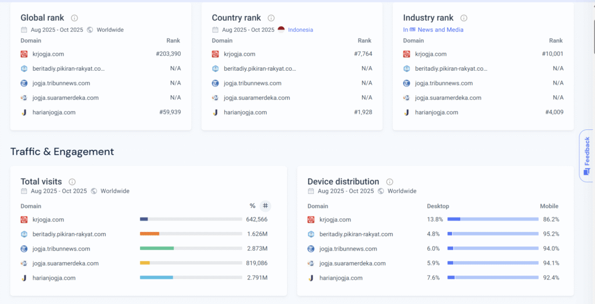Open the Industry rank info tooltip icon
This screenshot has width=595, height=304.
tap(464, 18)
